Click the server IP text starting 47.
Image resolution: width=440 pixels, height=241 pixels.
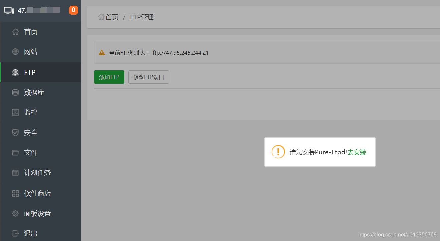pyautogui.click(x=38, y=10)
